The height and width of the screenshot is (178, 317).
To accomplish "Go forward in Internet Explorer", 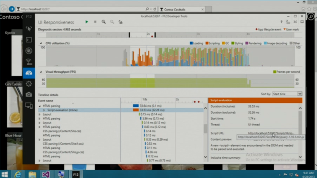I will [x=11, y=9].
